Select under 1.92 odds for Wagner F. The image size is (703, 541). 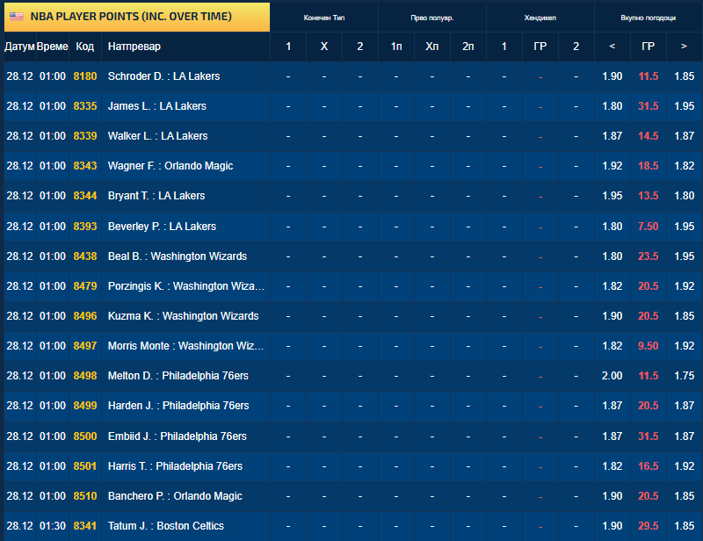pyautogui.click(x=612, y=166)
